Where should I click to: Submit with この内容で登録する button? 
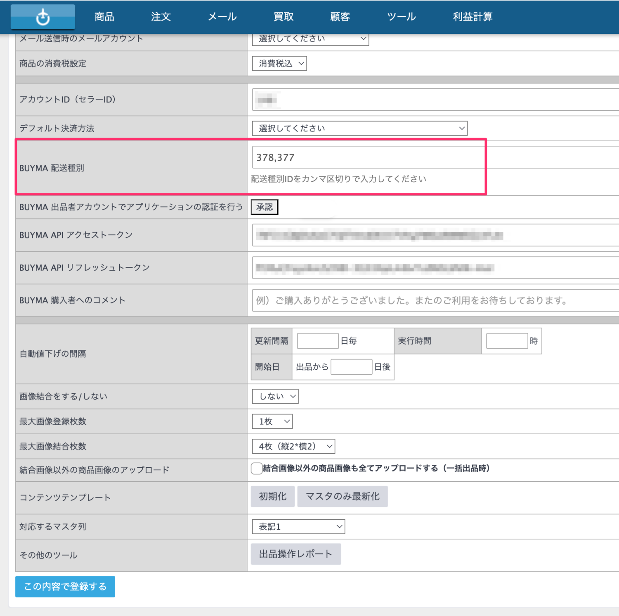click(65, 587)
